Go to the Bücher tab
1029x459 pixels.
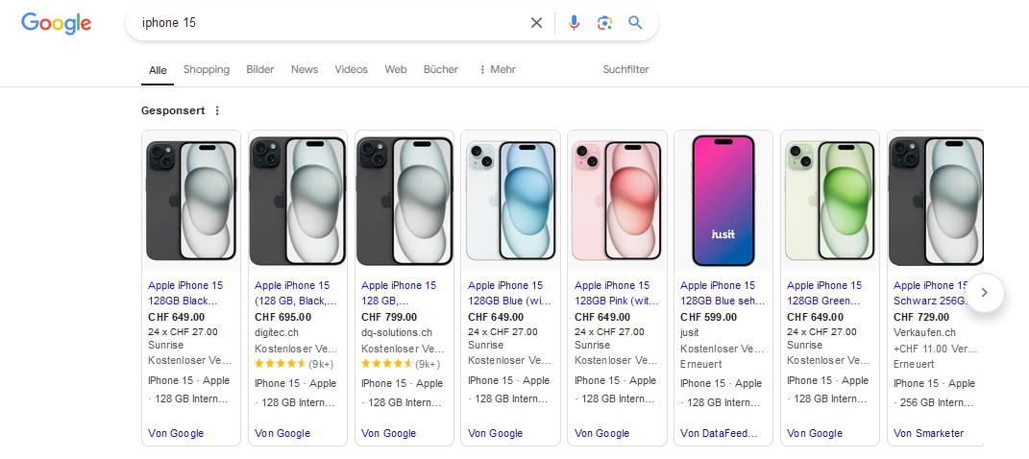click(441, 69)
